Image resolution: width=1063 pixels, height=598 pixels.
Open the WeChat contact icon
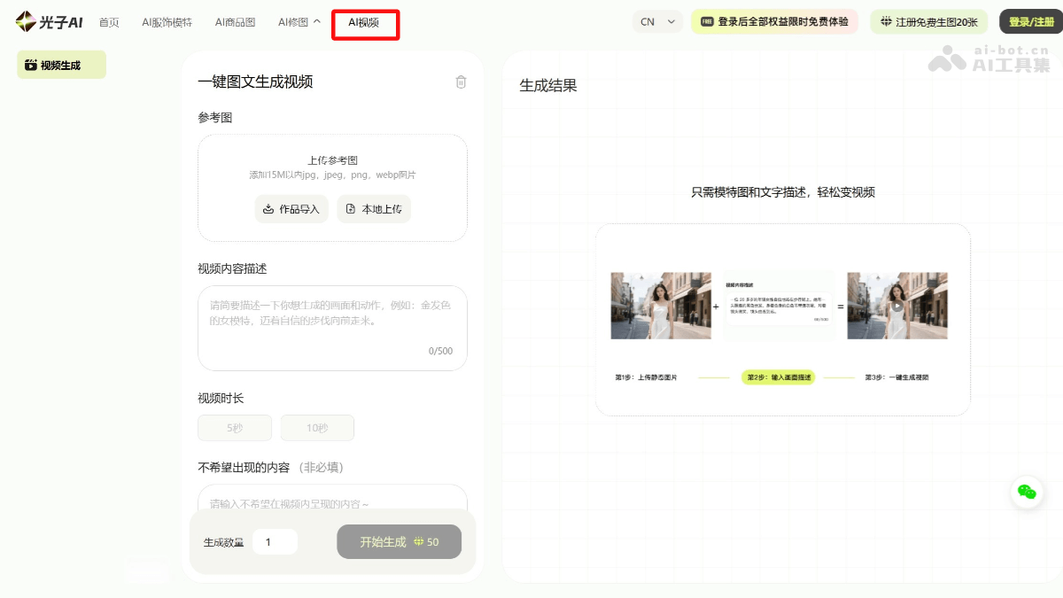click(1027, 492)
